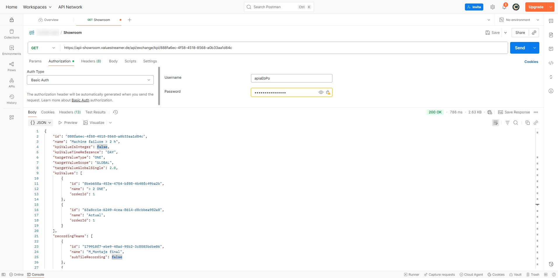Open the Collections sidebar panel
This screenshot has height=278, width=558.
12,34
